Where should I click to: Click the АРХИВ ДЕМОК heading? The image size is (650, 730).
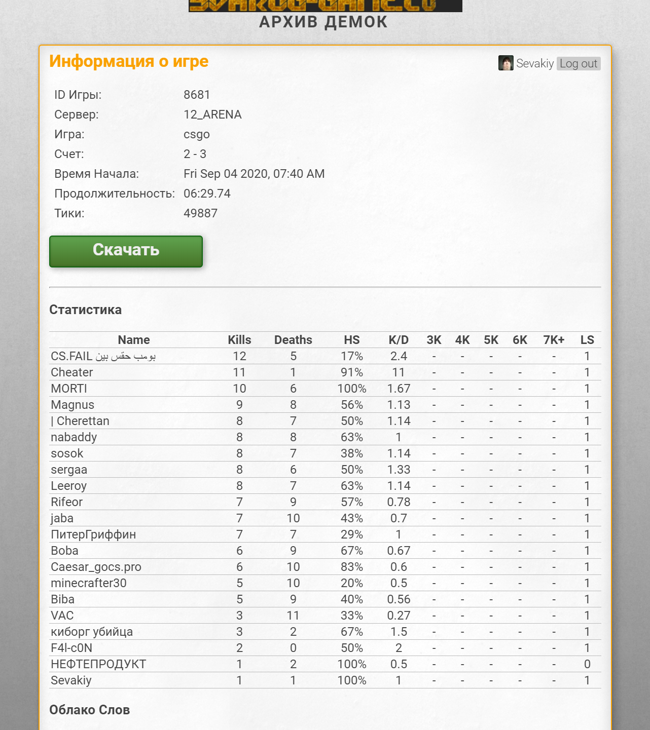pyautogui.click(x=323, y=22)
